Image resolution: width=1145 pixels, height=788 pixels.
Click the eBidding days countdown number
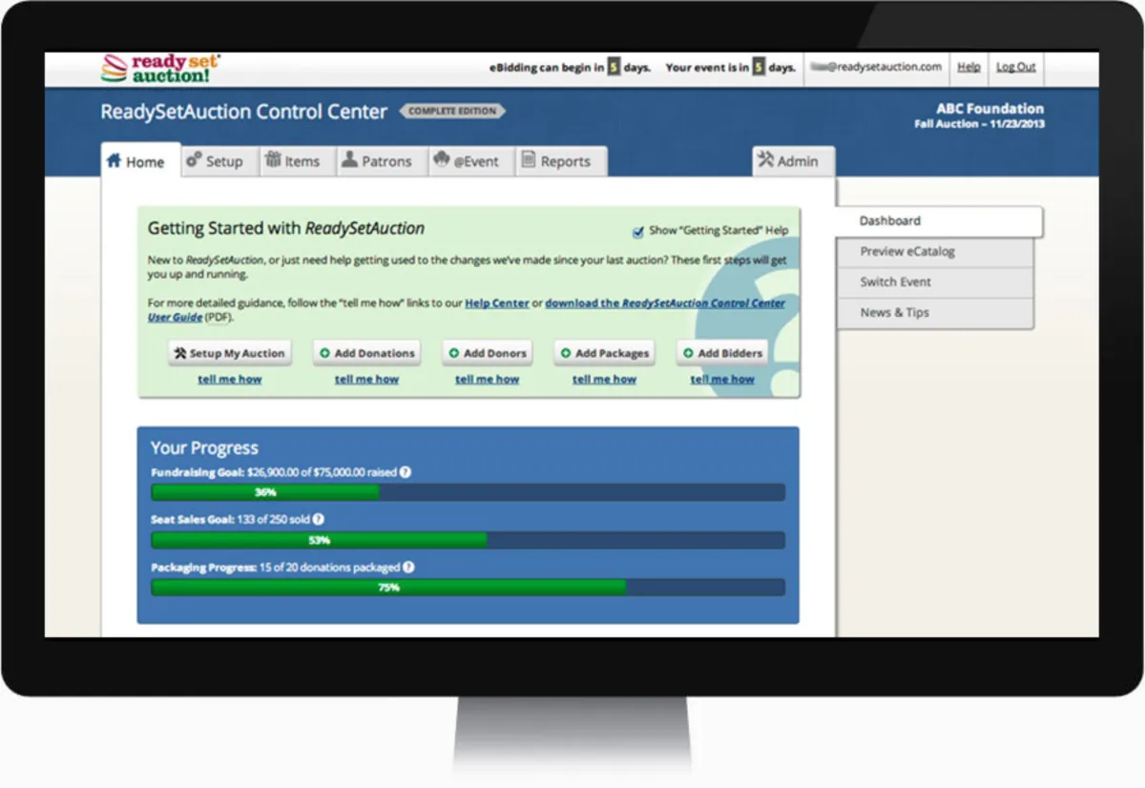point(614,68)
